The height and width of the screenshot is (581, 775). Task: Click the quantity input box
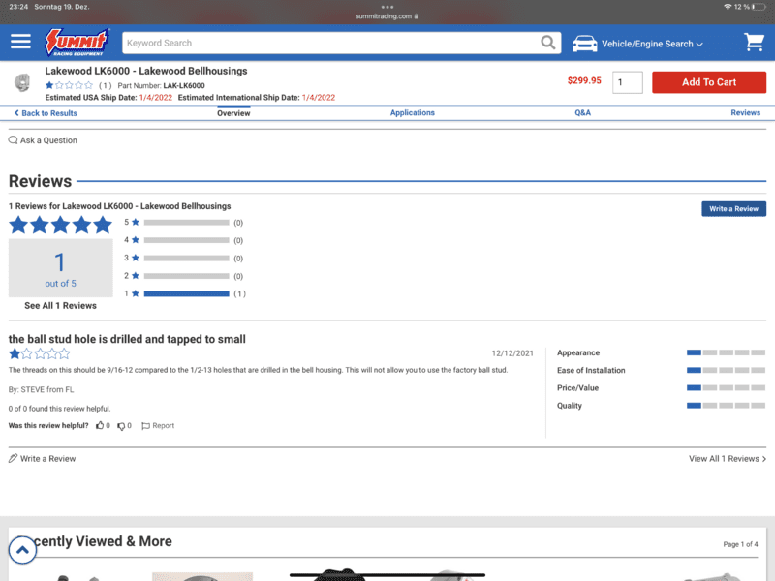click(x=627, y=82)
